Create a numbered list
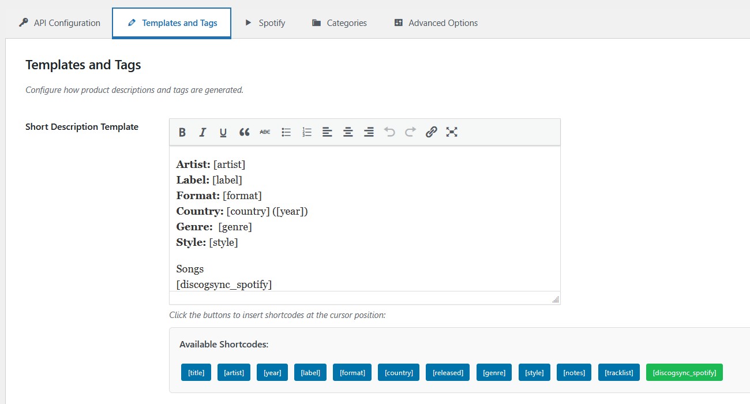Image resolution: width=750 pixels, height=404 pixels. pos(307,132)
